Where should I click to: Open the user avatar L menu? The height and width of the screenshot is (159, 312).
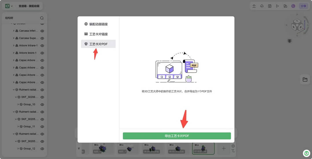click(x=293, y=6)
